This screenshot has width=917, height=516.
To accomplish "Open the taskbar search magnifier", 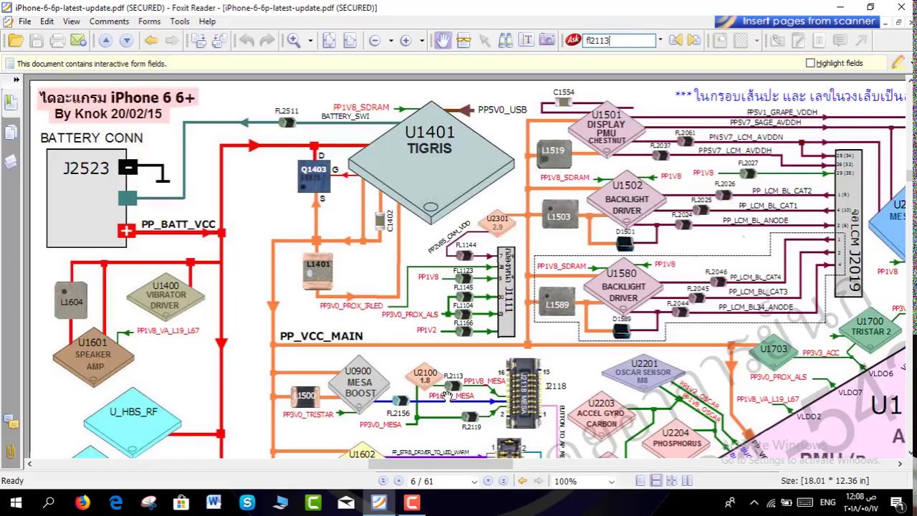I will (49, 502).
